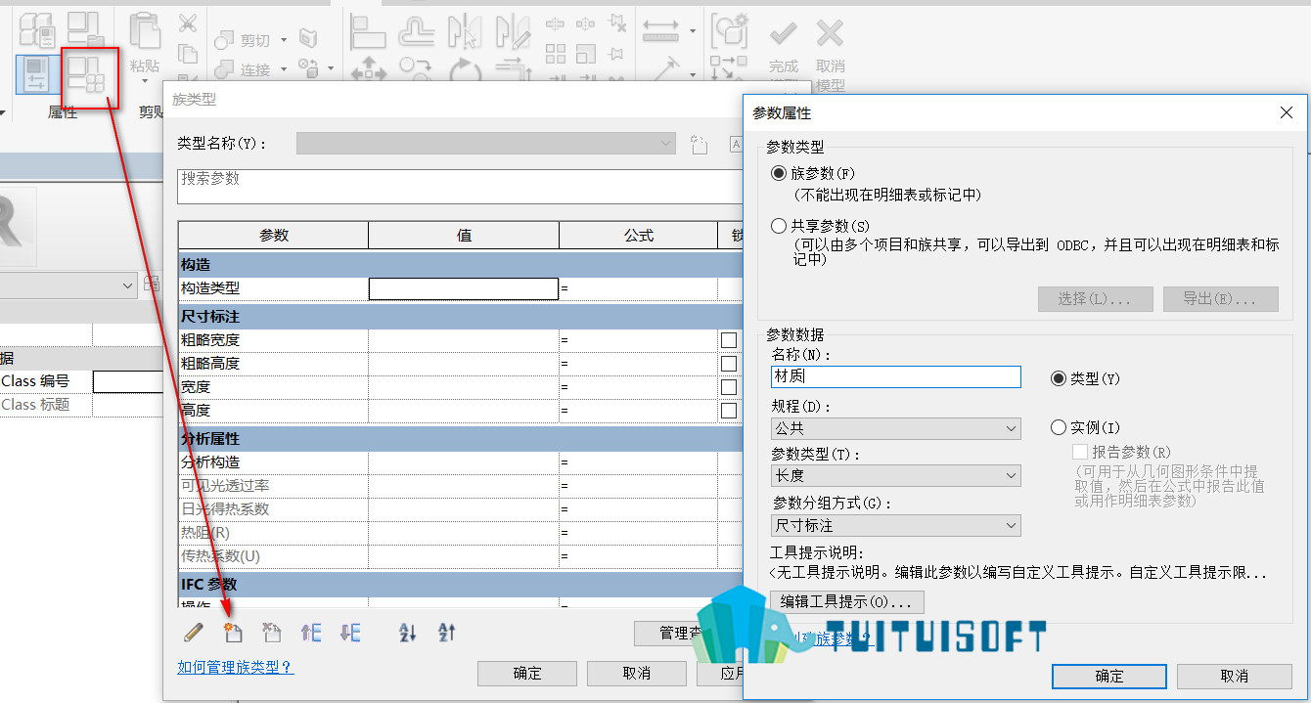This screenshot has width=1311, height=703.
Task: Click the 公式 column header
Action: pos(638,236)
